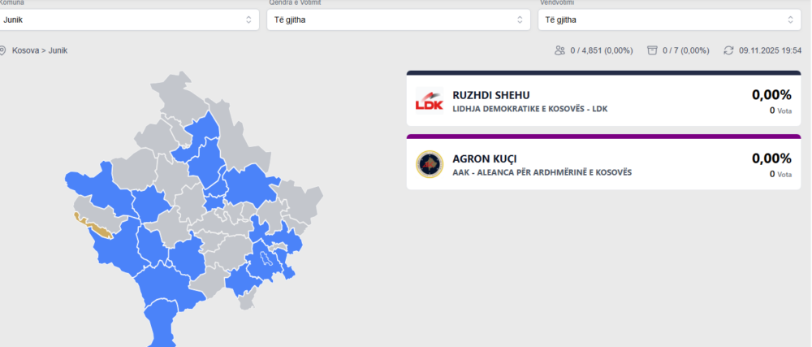Viewport: 812px width, 347px height.
Task: Click the 0 / 4,851 voter turnout counter
Action: [x=600, y=50]
